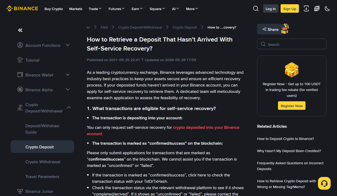Click the Sign Up button
Image resolution: width=337 pixels, height=196 pixels.
click(x=290, y=8)
